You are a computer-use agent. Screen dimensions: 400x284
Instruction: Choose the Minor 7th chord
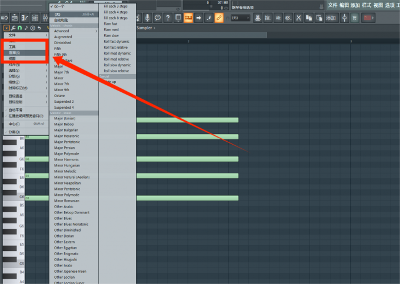[x=74, y=84]
